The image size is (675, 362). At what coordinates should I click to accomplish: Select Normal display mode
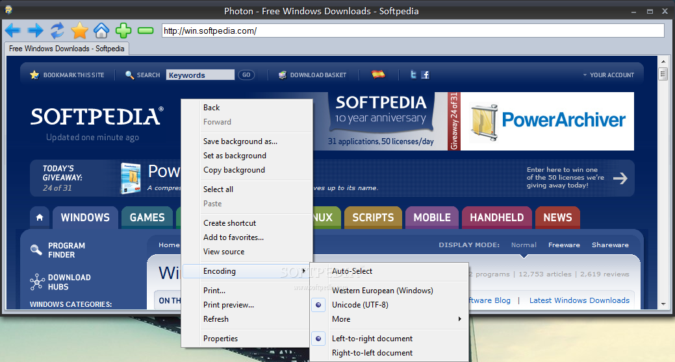pos(524,245)
